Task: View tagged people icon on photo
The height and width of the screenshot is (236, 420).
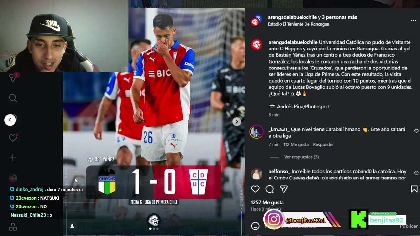Action: [x=72, y=226]
